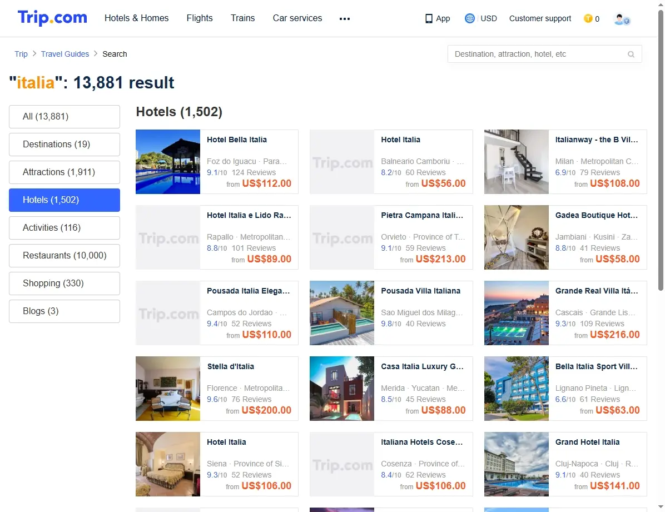Open Pietra Campana Itali... listing
665x512 pixels.
[x=391, y=237]
